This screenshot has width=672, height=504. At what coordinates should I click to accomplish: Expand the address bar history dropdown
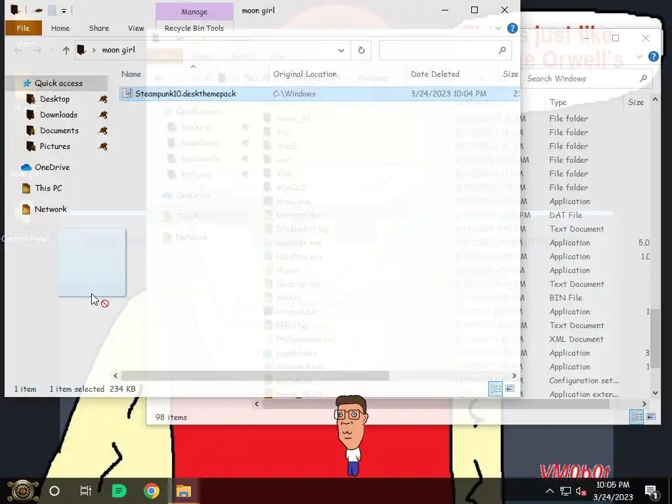[x=341, y=51]
